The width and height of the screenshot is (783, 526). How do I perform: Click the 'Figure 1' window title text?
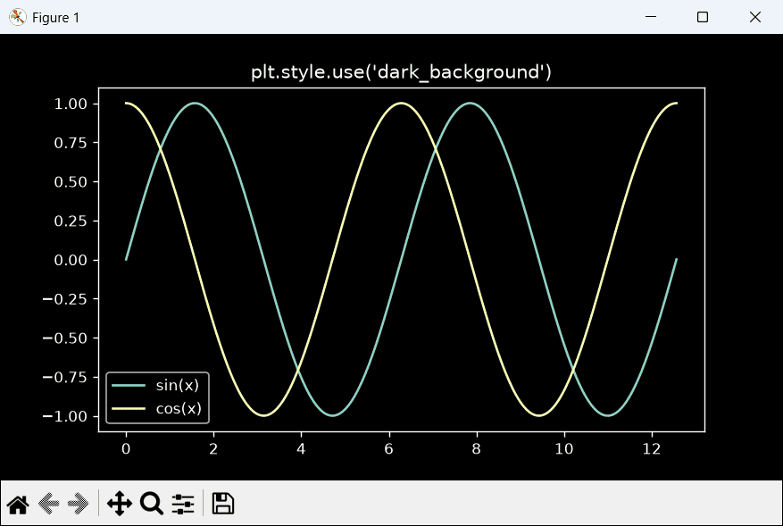click(x=55, y=18)
